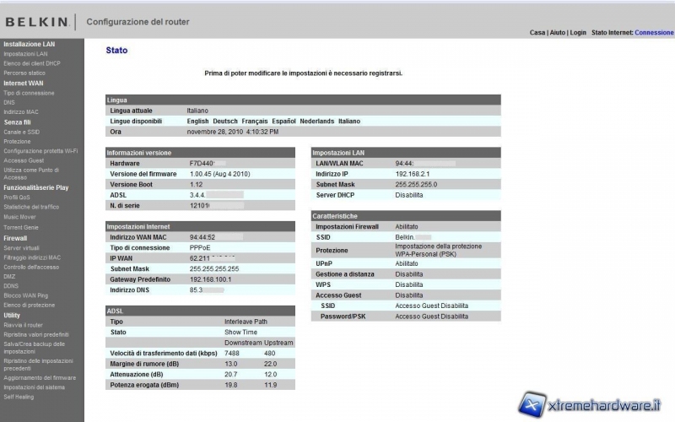Click Riavvia il router utility
The height and width of the screenshot is (422, 675).
[24, 325]
